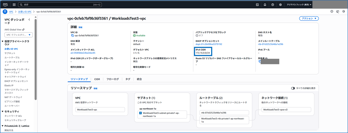This screenshot has height=133, width=348.
Task: Go to お使いの VPC breadcrumb link
Action: pos(25,12)
